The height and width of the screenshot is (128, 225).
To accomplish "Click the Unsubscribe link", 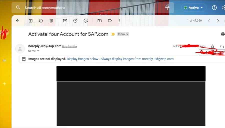I will point(69,46).
